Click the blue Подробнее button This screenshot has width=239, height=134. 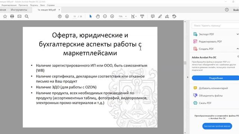(215, 78)
